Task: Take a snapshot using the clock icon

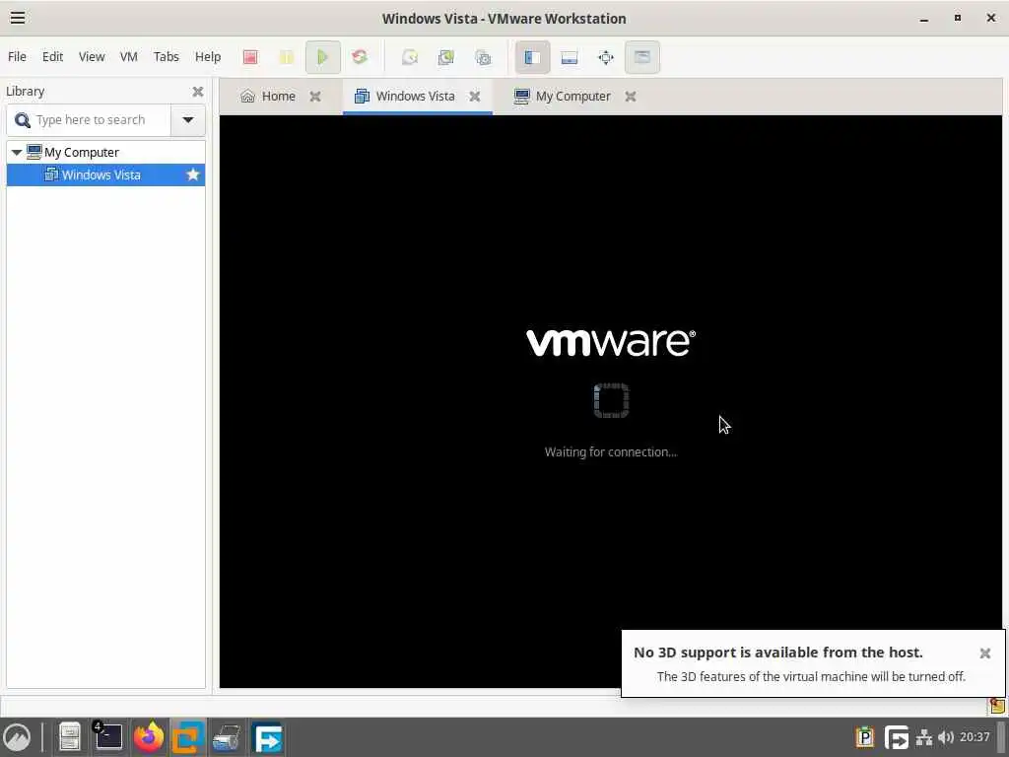Action: 409,57
